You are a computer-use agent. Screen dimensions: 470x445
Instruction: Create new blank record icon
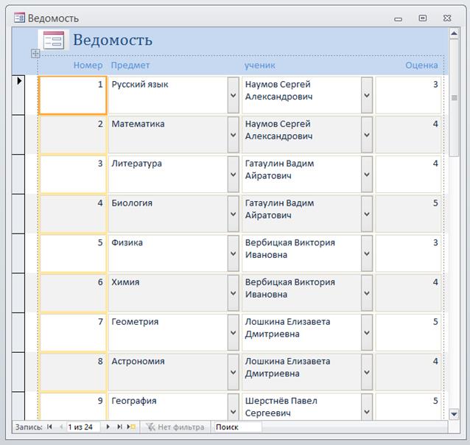pyautogui.click(x=131, y=427)
